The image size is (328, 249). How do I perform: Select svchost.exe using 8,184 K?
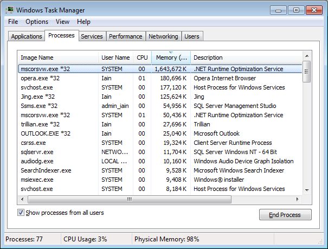coord(160,189)
